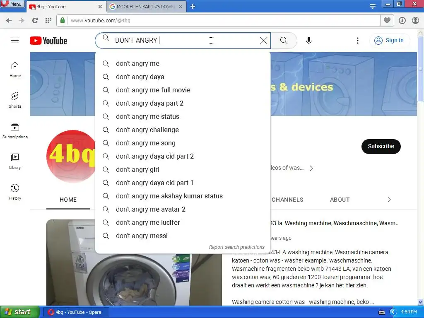Open the washing machine video thumbnail
The image size is (424, 318).
tap(134, 279)
